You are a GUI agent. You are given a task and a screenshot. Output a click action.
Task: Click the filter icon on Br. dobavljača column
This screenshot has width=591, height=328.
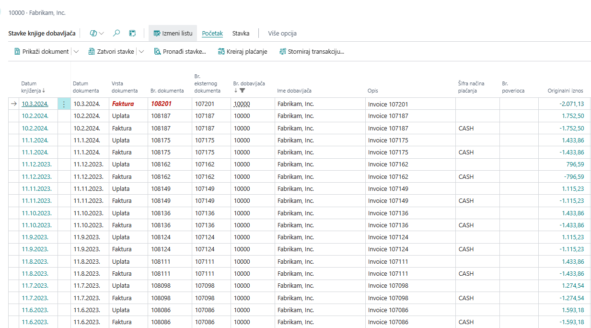tap(243, 90)
